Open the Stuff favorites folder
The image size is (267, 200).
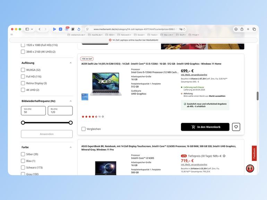181,35
